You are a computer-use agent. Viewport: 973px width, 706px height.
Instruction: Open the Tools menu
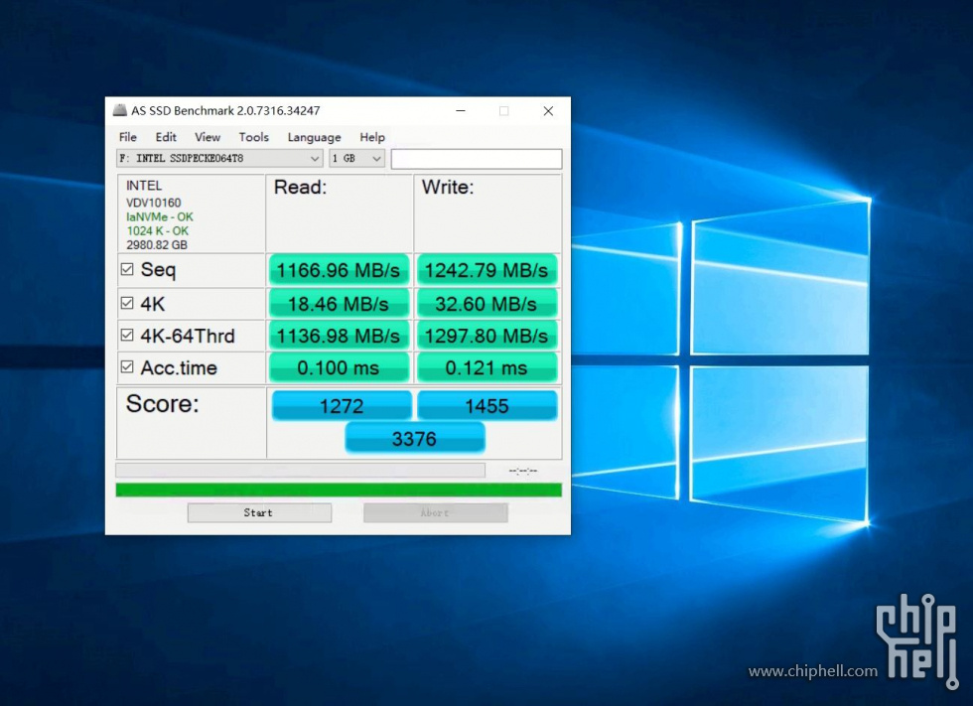click(254, 137)
